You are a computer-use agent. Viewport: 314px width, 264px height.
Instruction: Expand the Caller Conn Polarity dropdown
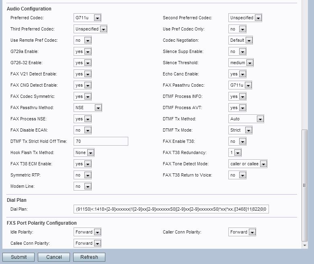(x=242, y=232)
